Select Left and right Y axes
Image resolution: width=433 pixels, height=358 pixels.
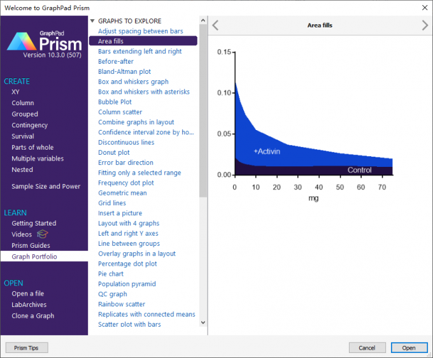pos(128,233)
